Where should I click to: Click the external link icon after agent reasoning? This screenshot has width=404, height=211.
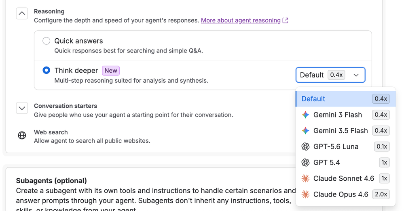point(285,20)
